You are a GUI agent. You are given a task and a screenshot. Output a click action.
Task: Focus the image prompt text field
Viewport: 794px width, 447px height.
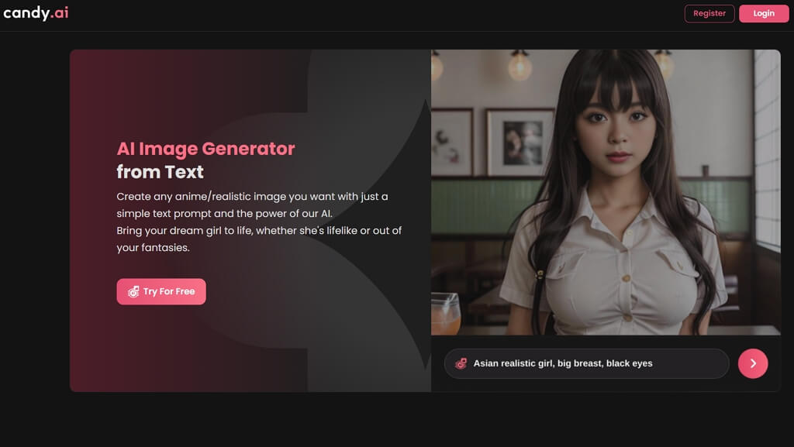tap(586, 363)
